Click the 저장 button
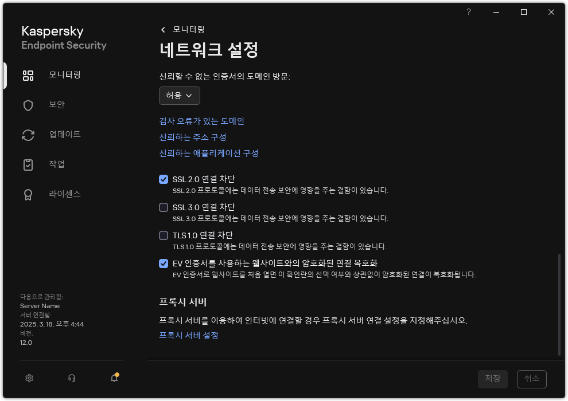 pos(492,379)
